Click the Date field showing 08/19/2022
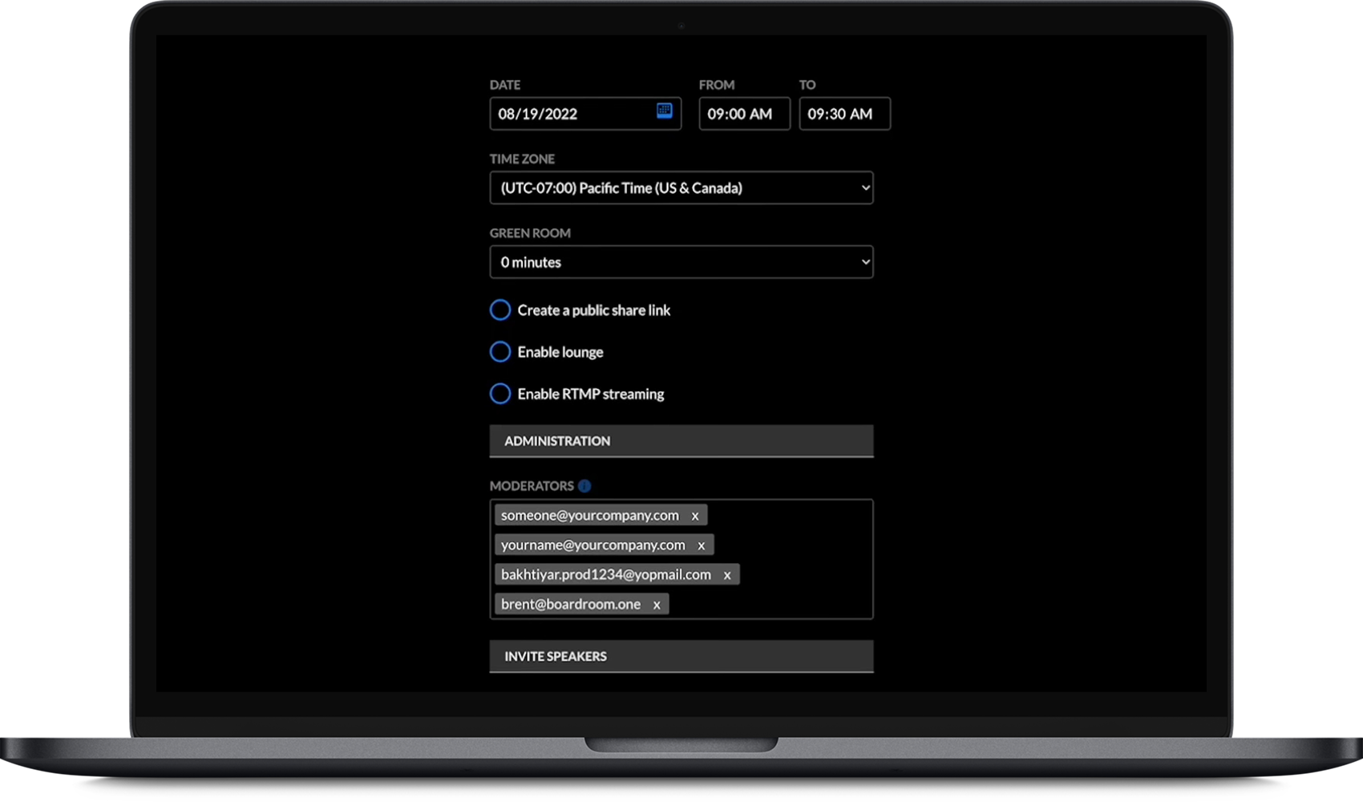This screenshot has height=802, width=1363. pyautogui.click(x=585, y=114)
